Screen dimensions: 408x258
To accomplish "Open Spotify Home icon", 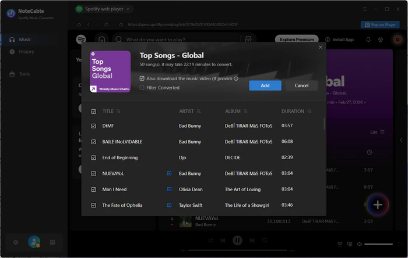I will (102, 40).
